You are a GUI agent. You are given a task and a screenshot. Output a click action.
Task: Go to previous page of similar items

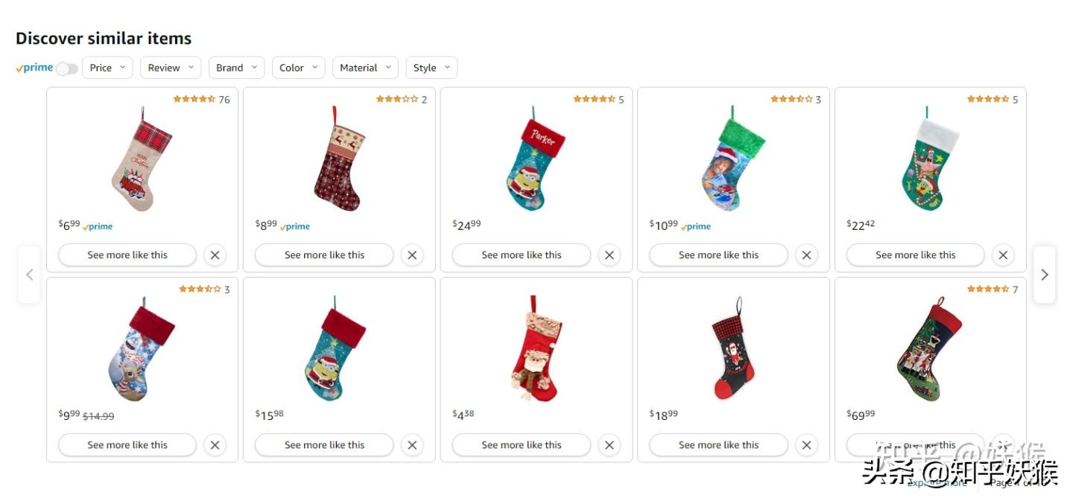[30, 275]
